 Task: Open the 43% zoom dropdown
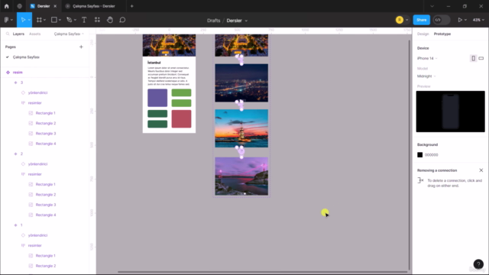[478, 20]
